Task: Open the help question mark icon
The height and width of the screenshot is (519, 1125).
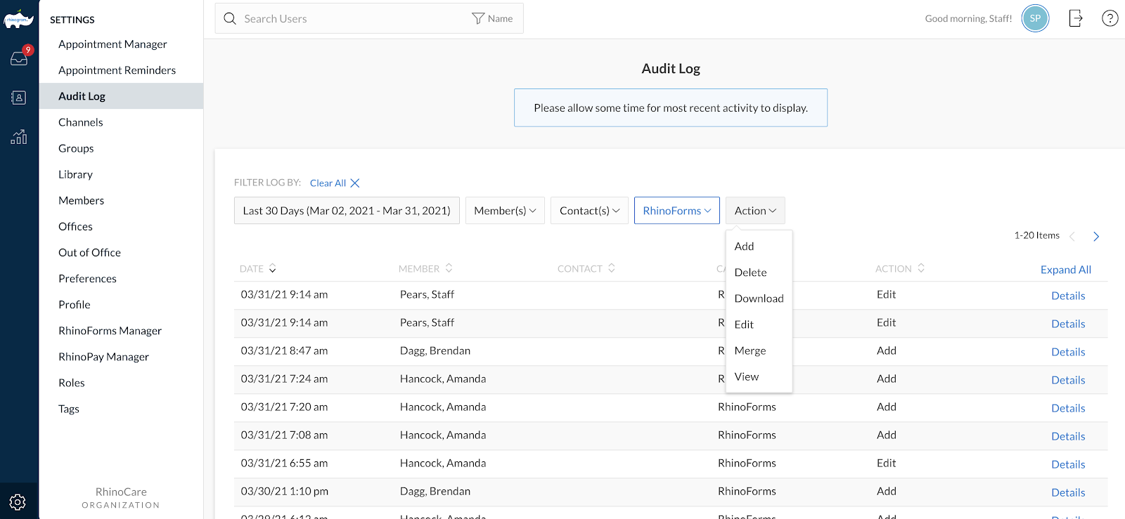Action: tap(1110, 18)
